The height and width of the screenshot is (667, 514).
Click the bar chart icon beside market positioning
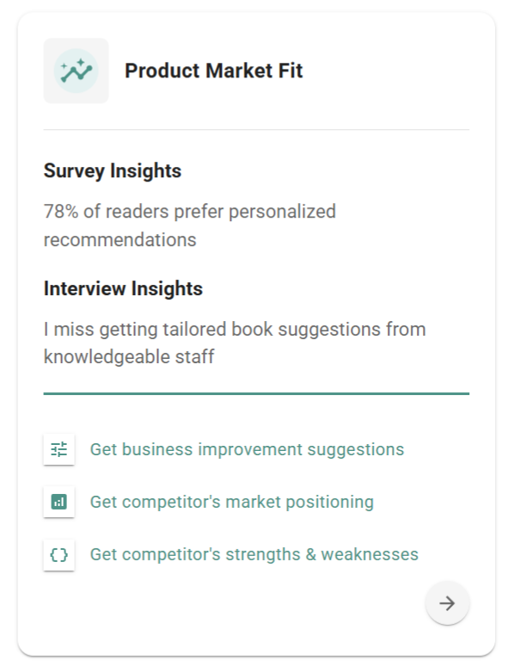[59, 502]
